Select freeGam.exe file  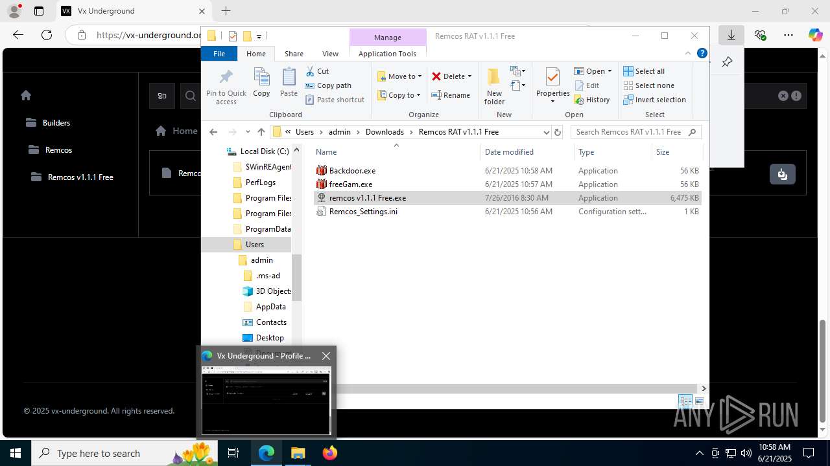pos(507,184)
